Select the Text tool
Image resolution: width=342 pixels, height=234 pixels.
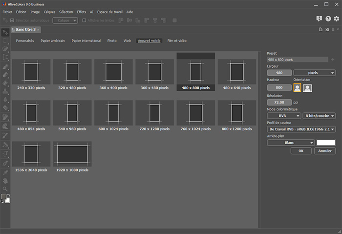5,154
